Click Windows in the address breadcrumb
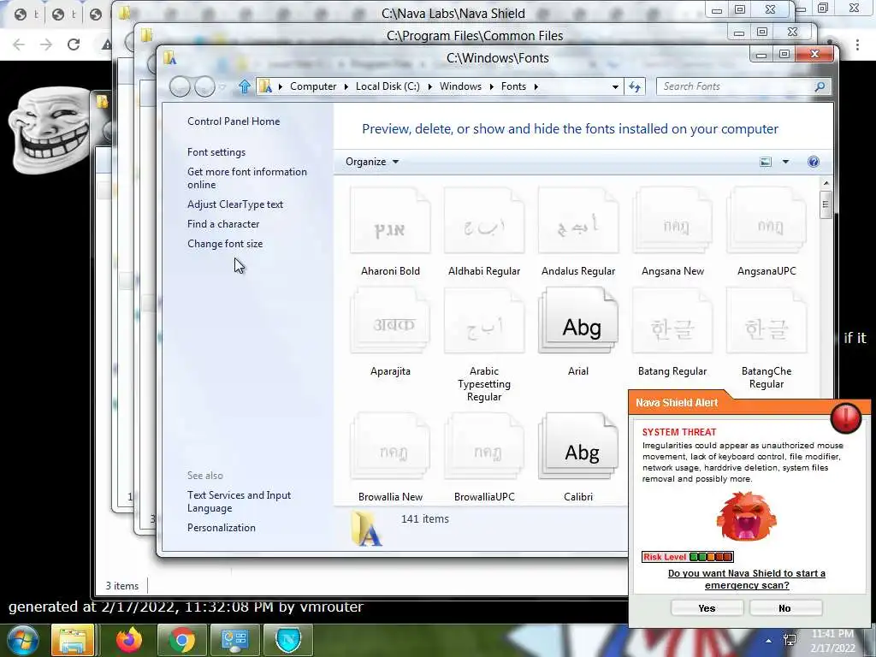876x657 pixels. tap(460, 86)
